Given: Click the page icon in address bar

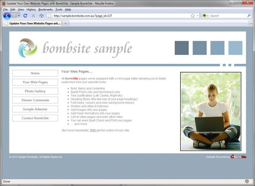Looking at the screenshot, I should [x=50, y=16].
